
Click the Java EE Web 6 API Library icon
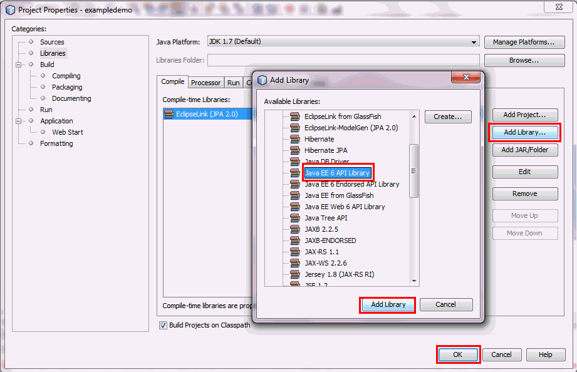(294, 207)
